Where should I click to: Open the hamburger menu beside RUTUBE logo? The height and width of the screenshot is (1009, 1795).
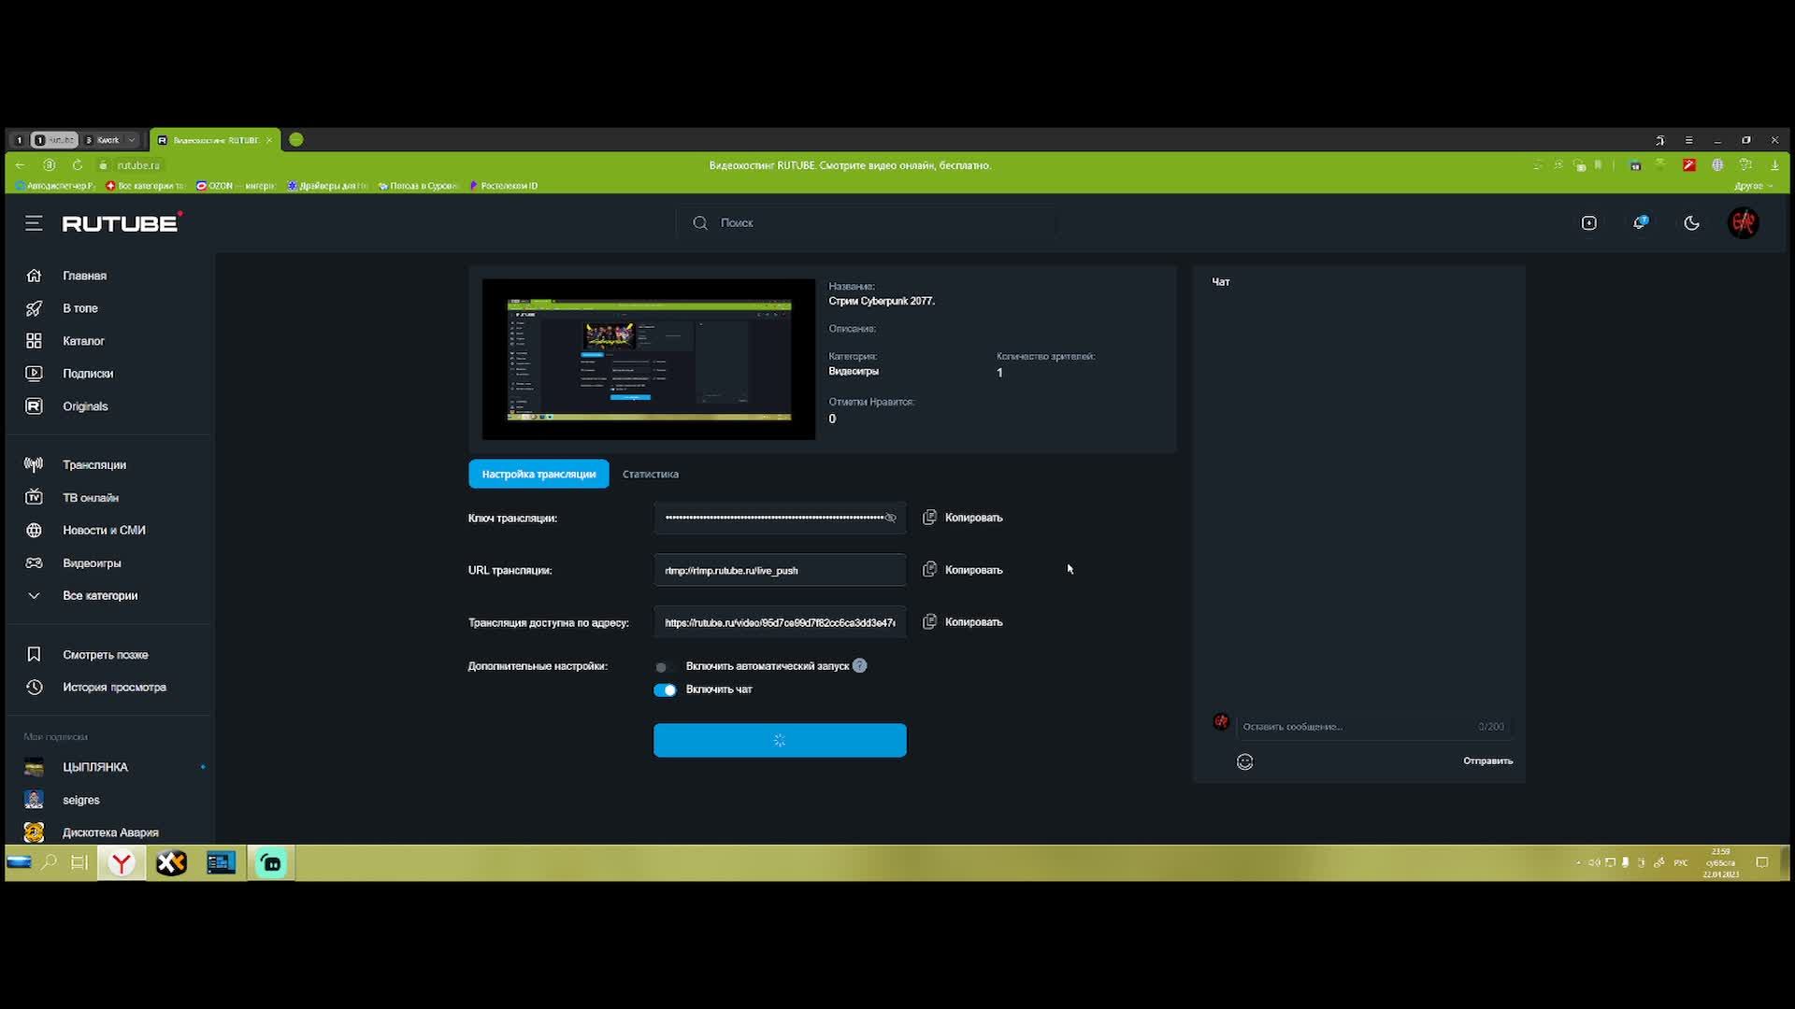(34, 223)
